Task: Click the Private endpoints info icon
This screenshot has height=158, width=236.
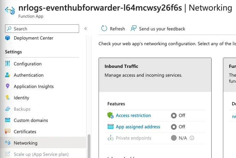Action: pos(192,138)
